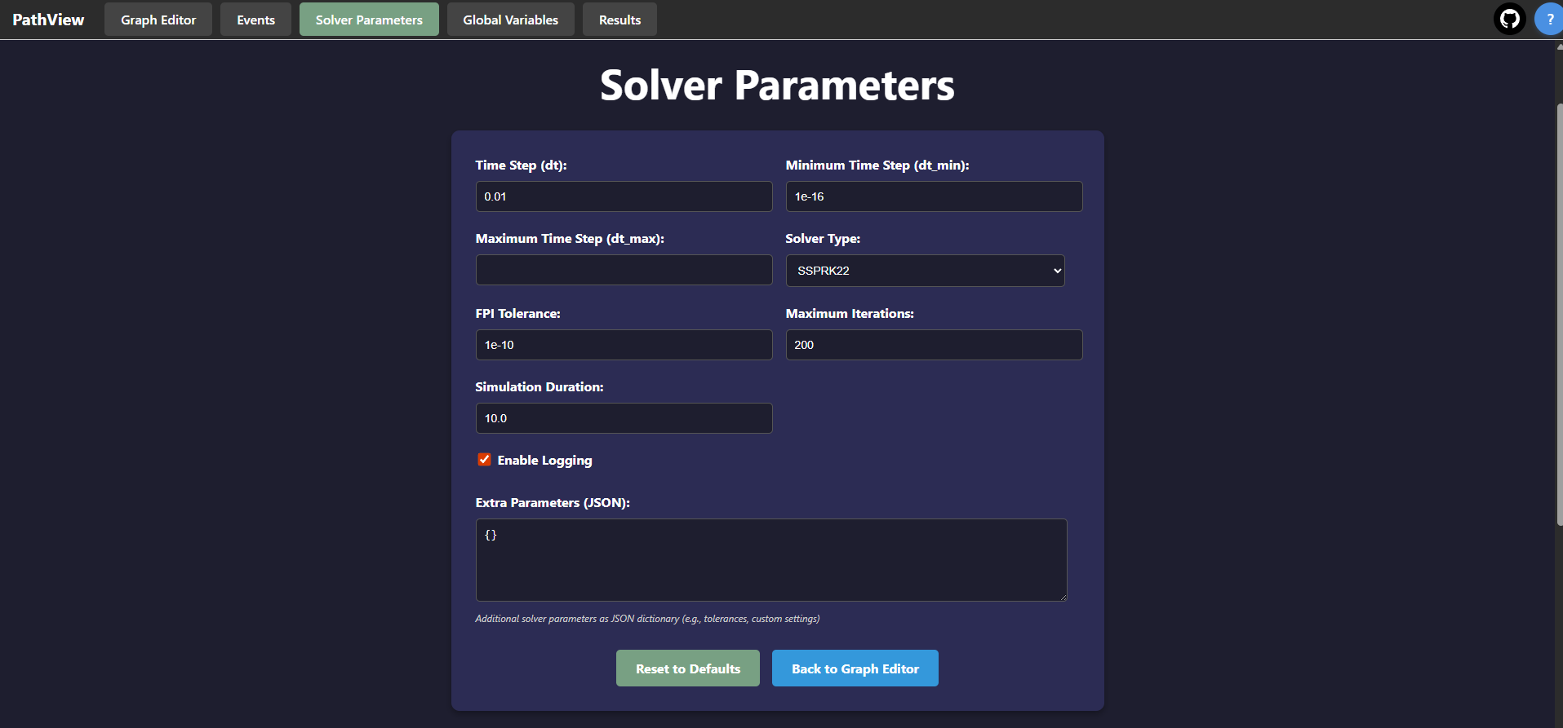Go to the Global Variables tab
The width and height of the screenshot is (1563, 728).
coord(511,20)
